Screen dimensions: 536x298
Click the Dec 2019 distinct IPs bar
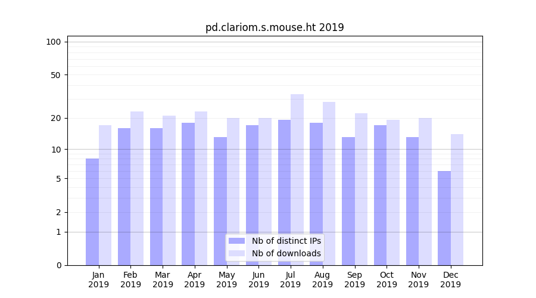tap(444, 218)
